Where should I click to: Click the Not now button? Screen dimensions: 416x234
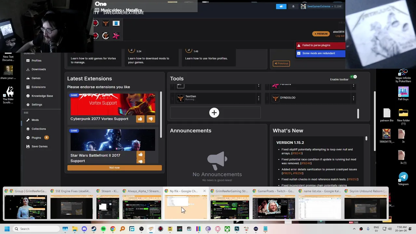(x=114, y=168)
